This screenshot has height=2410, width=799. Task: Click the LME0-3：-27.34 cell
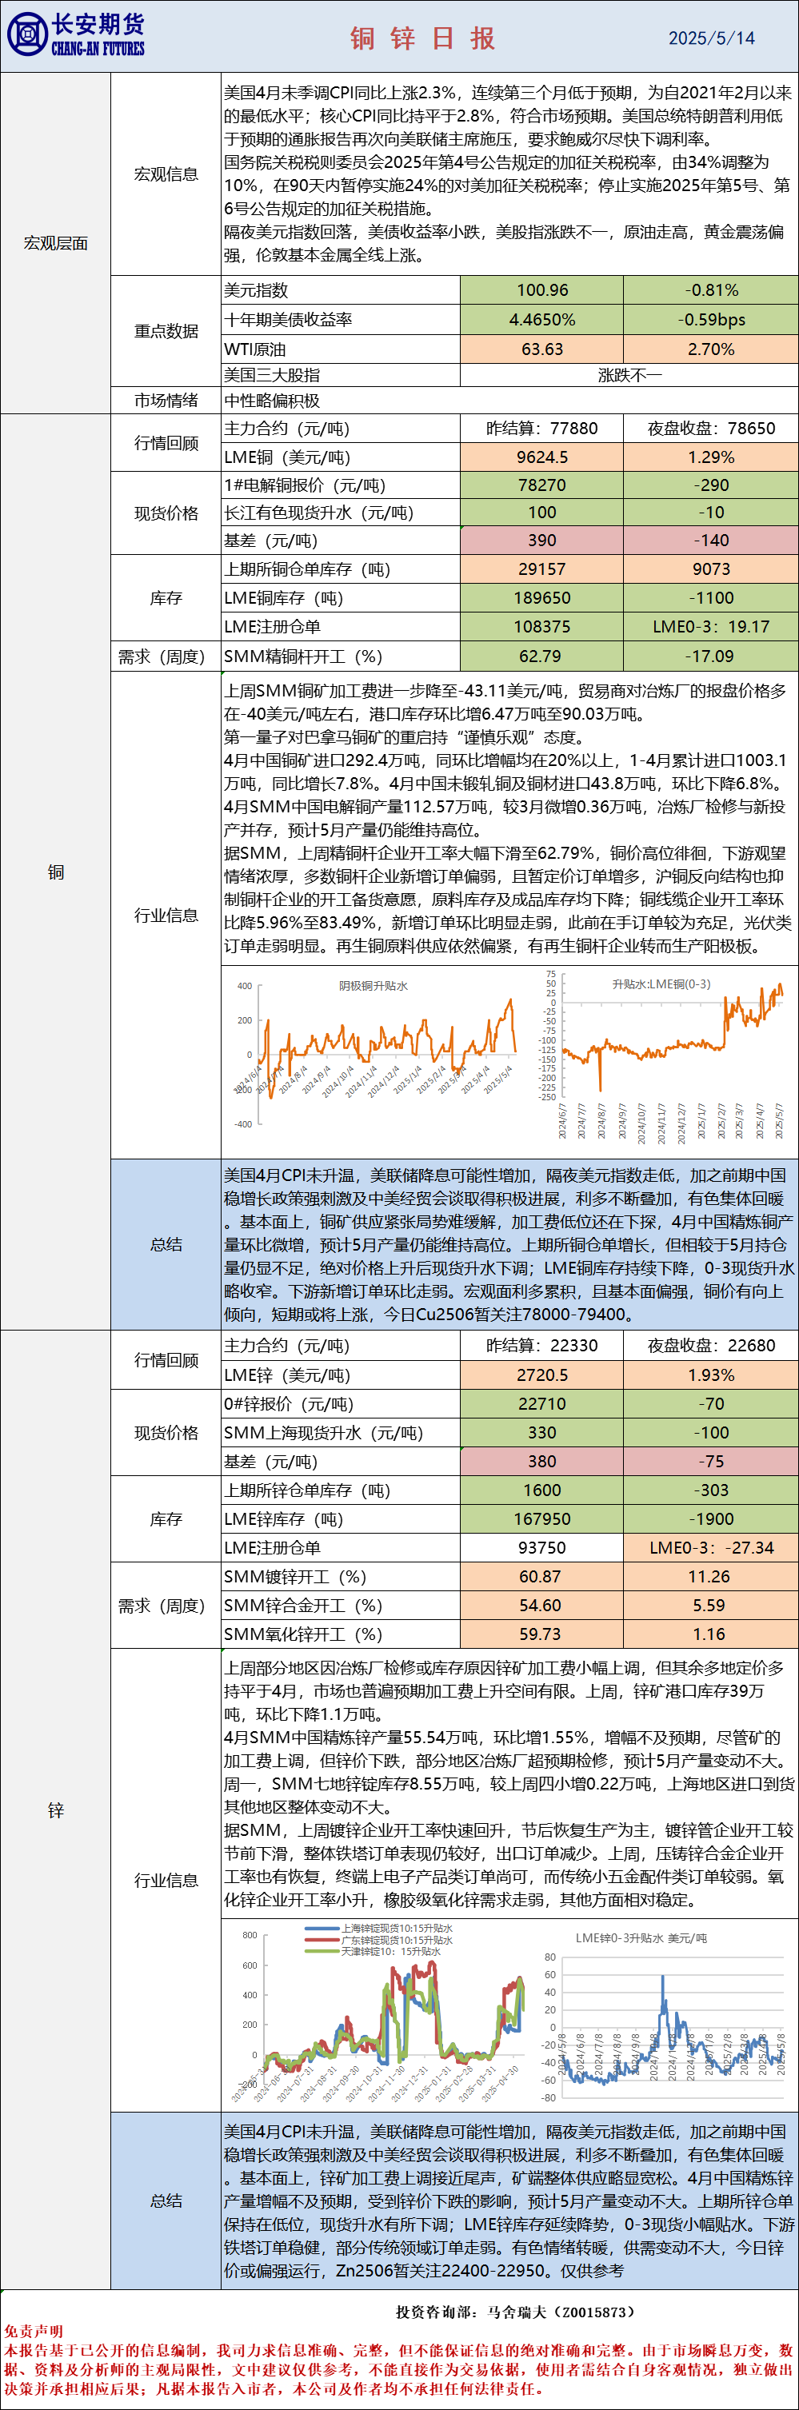711,1547
